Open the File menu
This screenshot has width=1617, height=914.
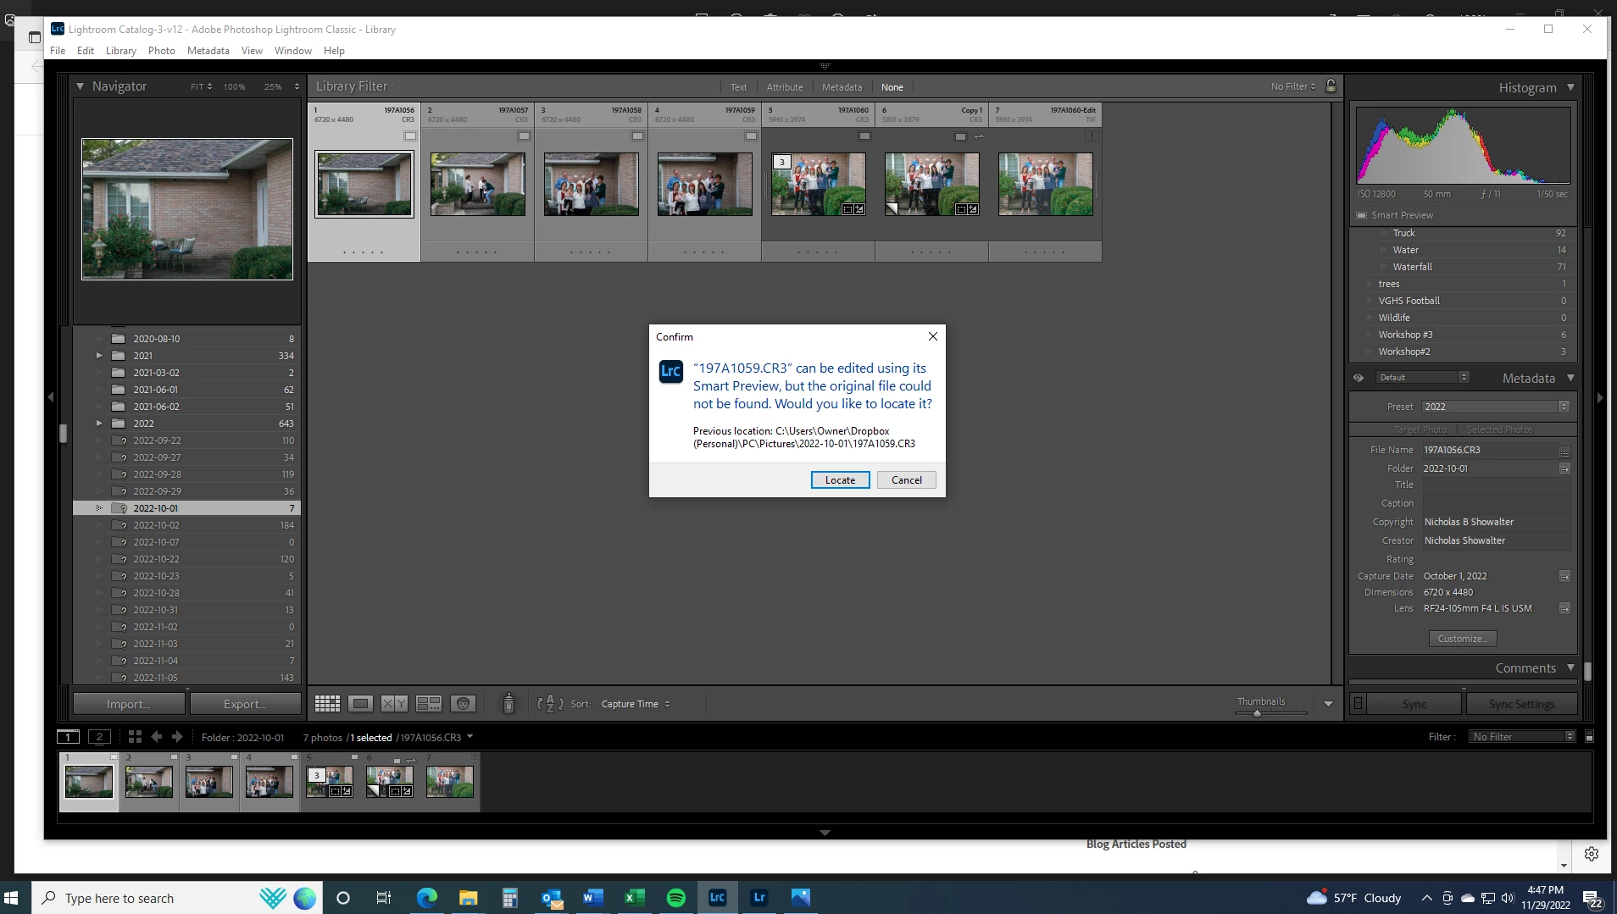[58, 51]
